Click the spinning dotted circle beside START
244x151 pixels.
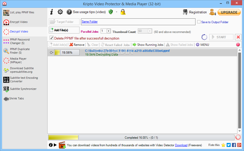coord(204,37)
